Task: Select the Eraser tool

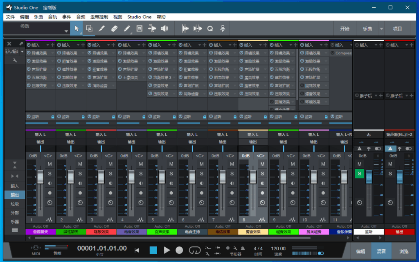Action: [x=115, y=28]
